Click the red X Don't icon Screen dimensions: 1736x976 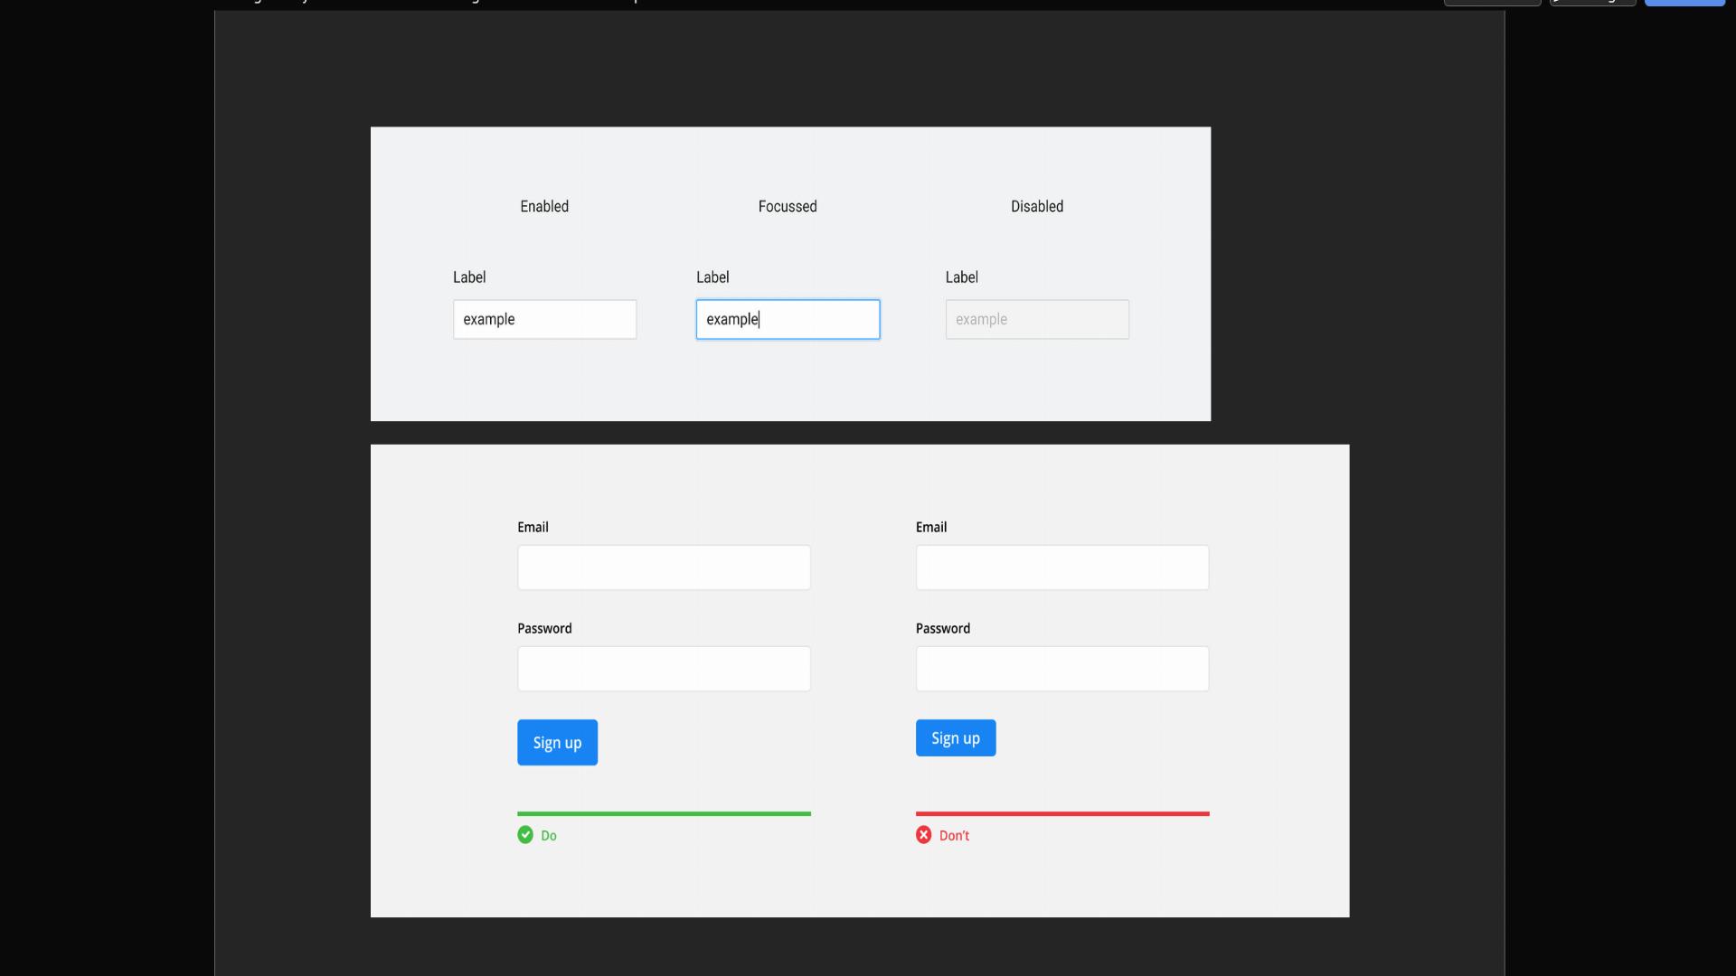[923, 834]
